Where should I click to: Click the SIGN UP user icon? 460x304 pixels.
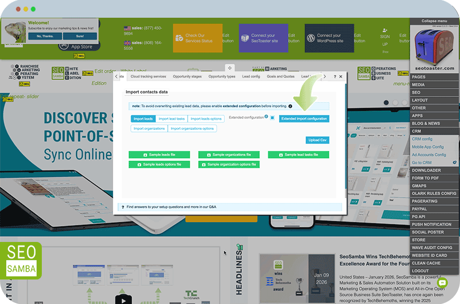tap(385, 30)
